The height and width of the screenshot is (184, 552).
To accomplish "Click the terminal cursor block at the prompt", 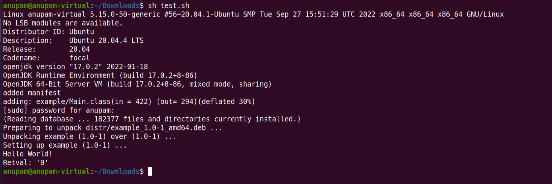I will coord(150,171).
